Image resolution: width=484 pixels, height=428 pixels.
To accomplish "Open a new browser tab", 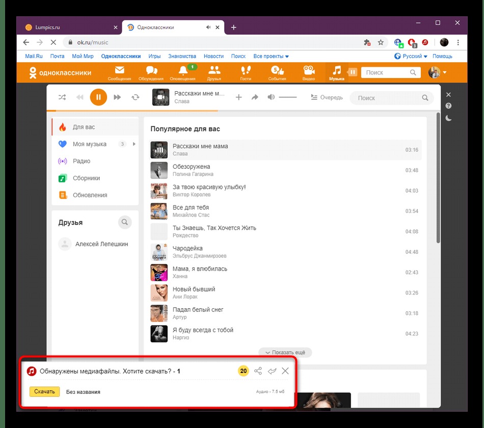I will 234,28.
